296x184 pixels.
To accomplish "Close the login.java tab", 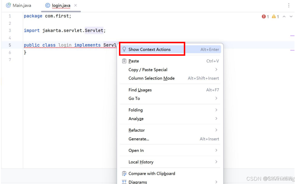I will [x=75, y=5].
